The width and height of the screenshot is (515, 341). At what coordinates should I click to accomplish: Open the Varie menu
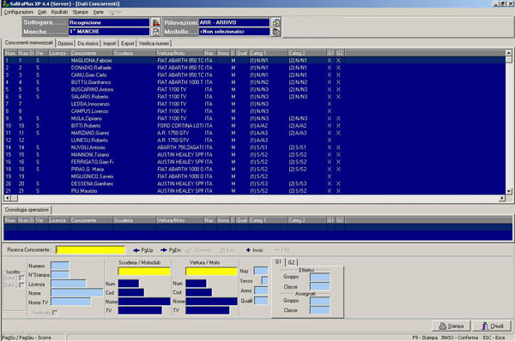(x=98, y=12)
